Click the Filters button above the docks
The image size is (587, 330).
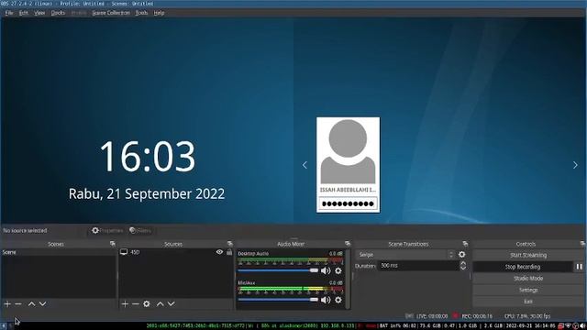[140, 230]
